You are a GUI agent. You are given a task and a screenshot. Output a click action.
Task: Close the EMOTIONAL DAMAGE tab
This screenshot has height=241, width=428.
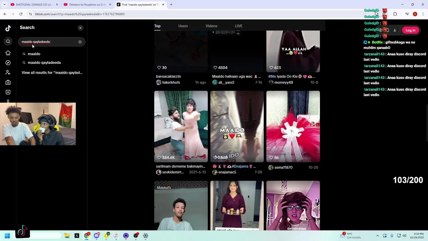57,5
